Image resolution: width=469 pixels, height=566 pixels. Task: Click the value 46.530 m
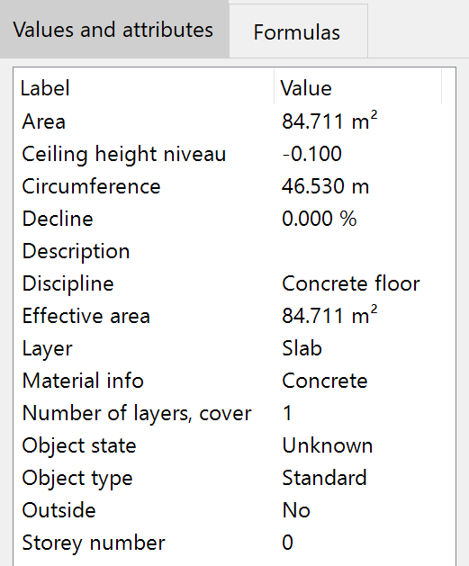(325, 186)
